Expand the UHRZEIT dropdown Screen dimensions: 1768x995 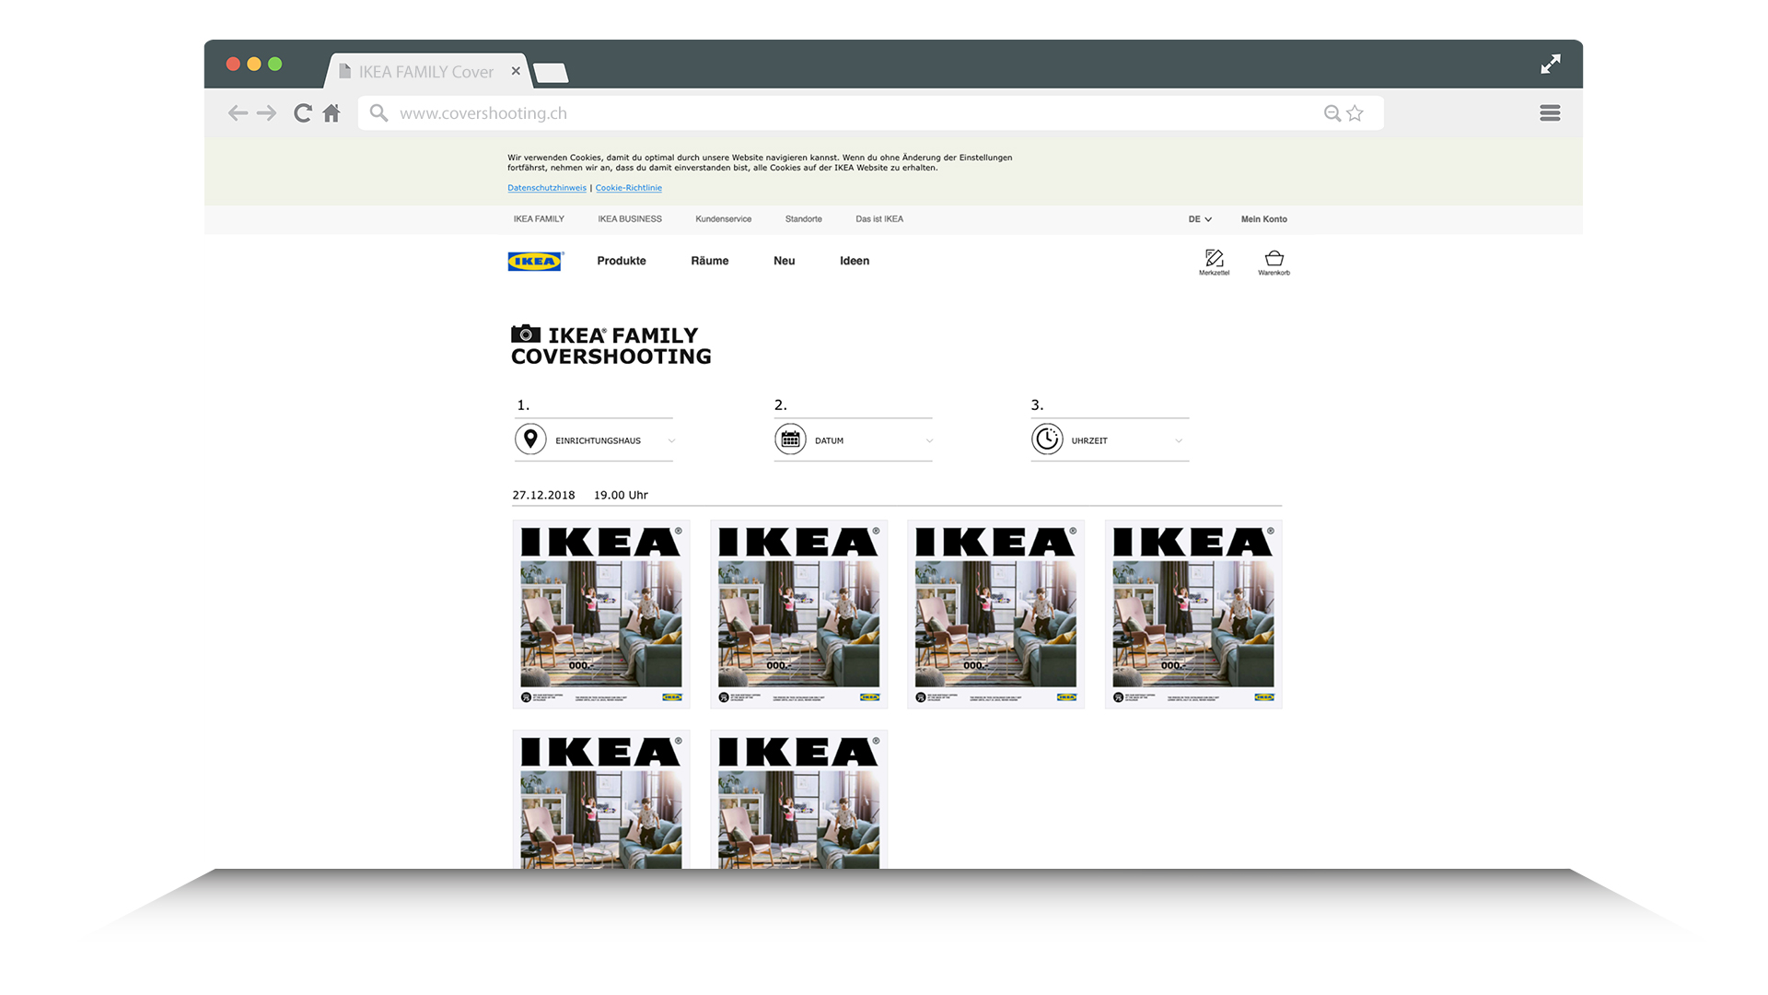point(1181,439)
